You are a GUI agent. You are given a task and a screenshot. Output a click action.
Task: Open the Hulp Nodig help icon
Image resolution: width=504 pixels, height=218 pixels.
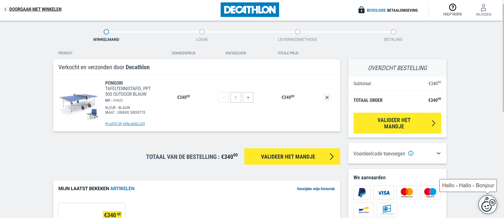pos(452,7)
